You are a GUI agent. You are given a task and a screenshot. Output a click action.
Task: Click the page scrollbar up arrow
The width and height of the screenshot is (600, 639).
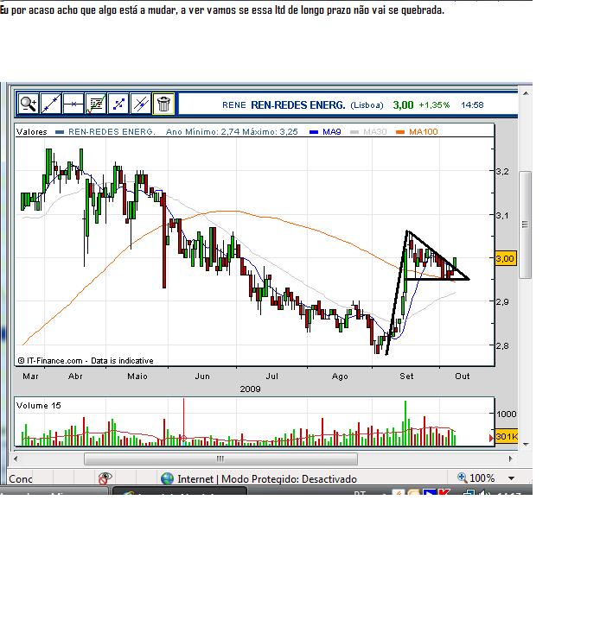526,93
